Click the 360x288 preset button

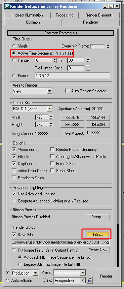coord(72,125)
